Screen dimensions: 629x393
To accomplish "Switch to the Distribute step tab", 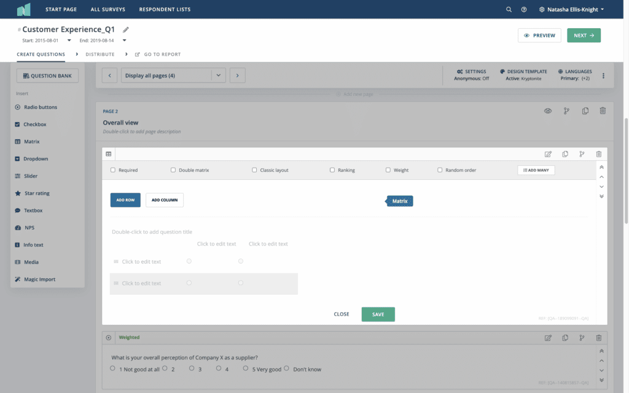I will point(100,54).
